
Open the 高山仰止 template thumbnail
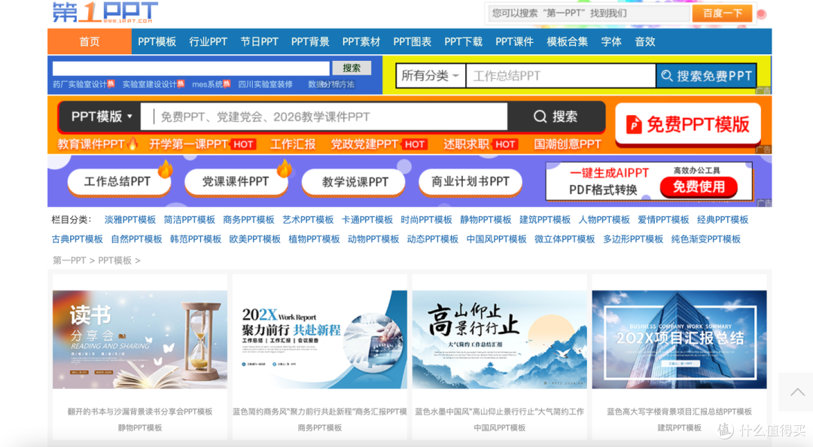pos(499,339)
